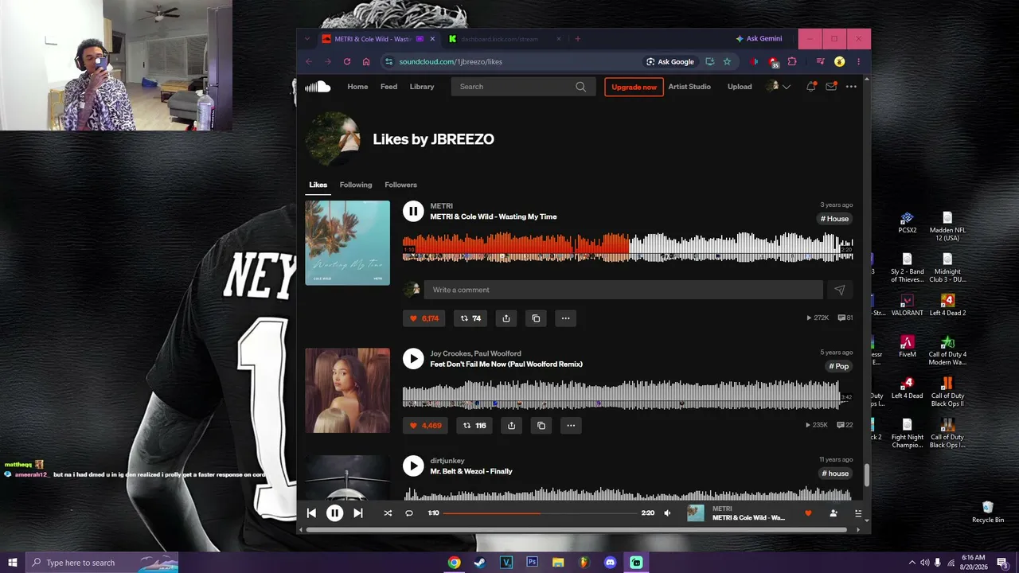This screenshot has height=573, width=1019.
Task: Share the Wasting My Time track
Action: 506,318
